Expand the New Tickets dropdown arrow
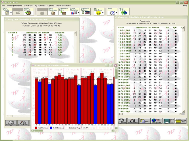Viewport: 189px width, 141px height. click(11, 12)
